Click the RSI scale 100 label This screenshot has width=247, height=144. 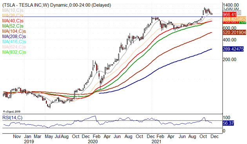tap(227, 118)
